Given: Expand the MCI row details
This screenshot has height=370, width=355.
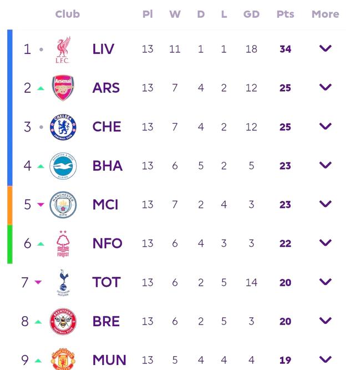Looking at the screenshot, I should tap(326, 204).
